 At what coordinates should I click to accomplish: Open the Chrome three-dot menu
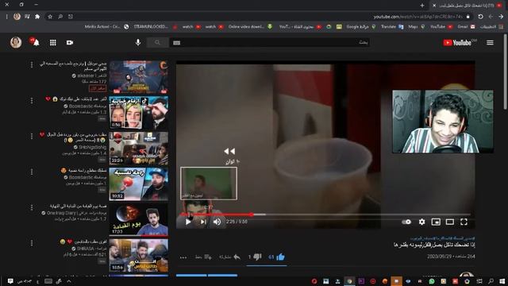[x=6, y=17]
